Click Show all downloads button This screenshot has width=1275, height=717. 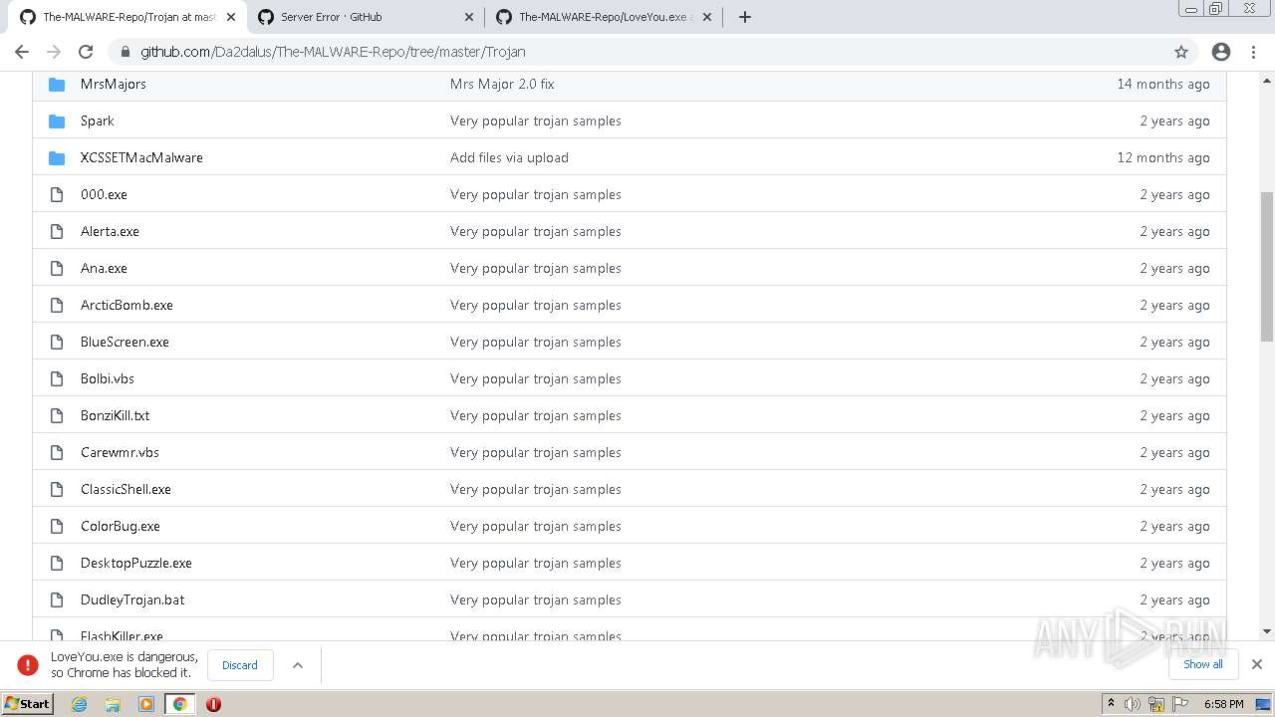[1203, 664]
